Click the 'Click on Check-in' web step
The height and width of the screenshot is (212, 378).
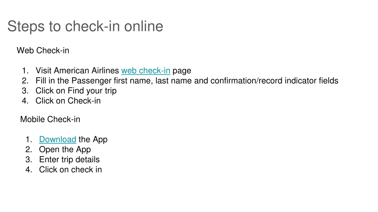pos(68,101)
